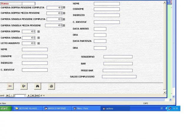Screen dimensions: 186x139
Task: Click the Letto Aggiunto price field
Action: [29, 43]
